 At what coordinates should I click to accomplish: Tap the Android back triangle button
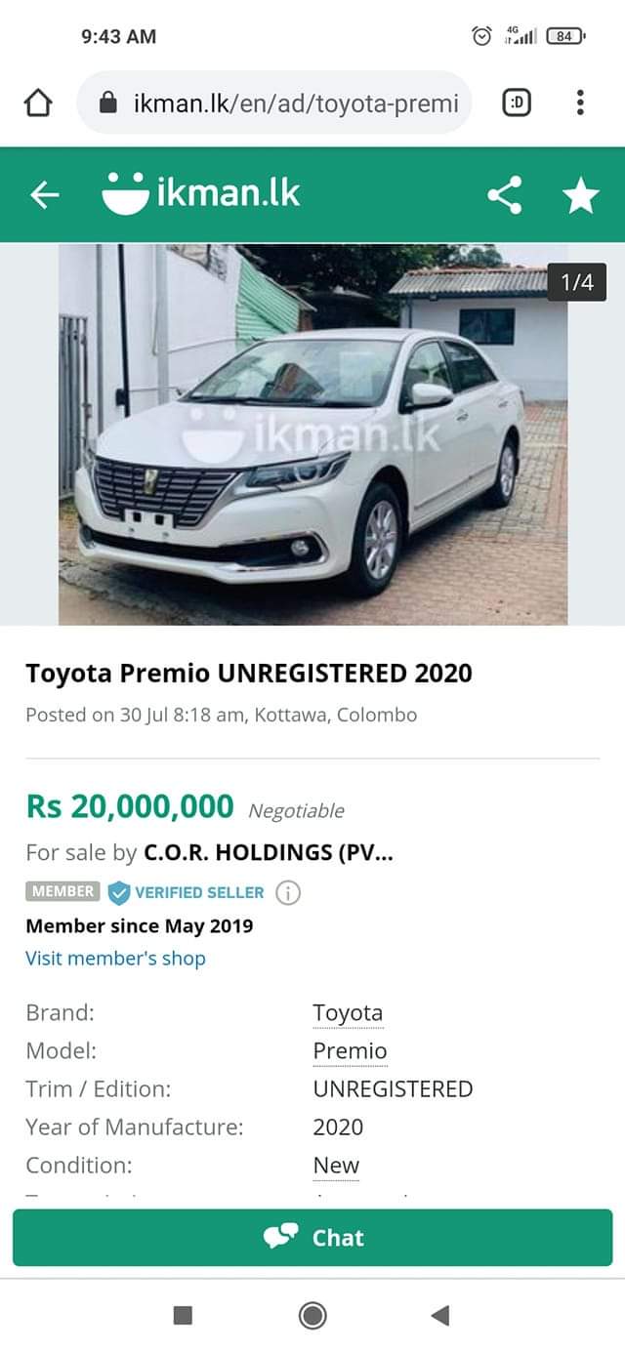(x=440, y=1316)
